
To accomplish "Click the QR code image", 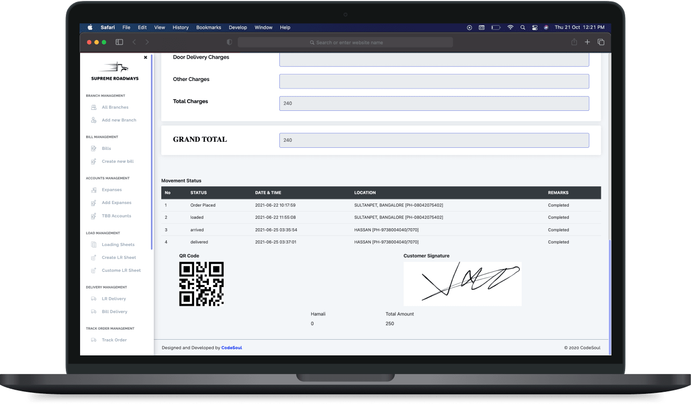I will point(201,284).
